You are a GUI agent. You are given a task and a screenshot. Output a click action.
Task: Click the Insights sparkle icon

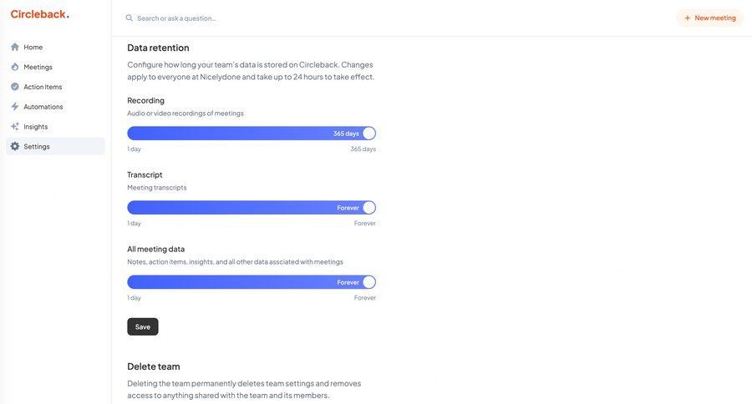[x=15, y=127]
